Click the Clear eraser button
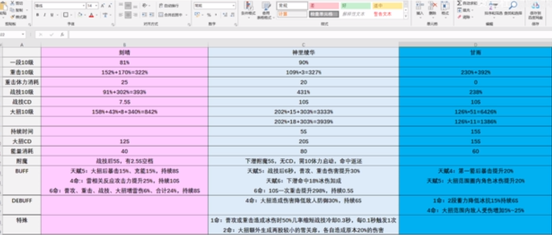This screenshot has height=235, width=552. click(466, 17)
